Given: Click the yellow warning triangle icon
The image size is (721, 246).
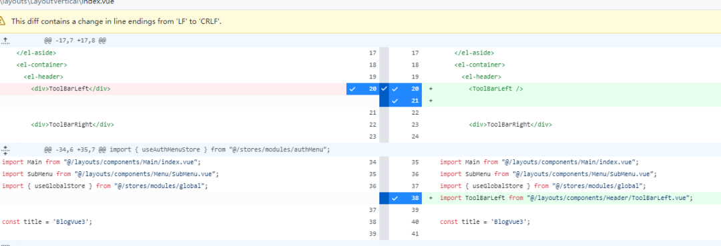Looking at the screenshot, I should pos(3,21).
